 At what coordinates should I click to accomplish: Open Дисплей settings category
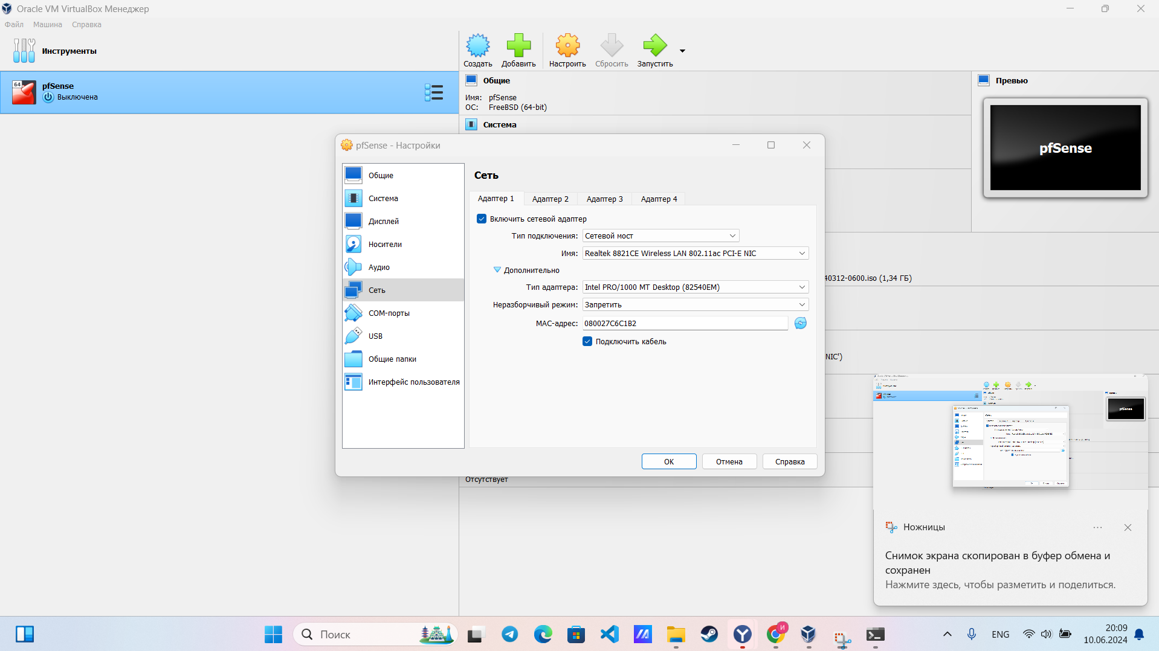coord(403,221)
